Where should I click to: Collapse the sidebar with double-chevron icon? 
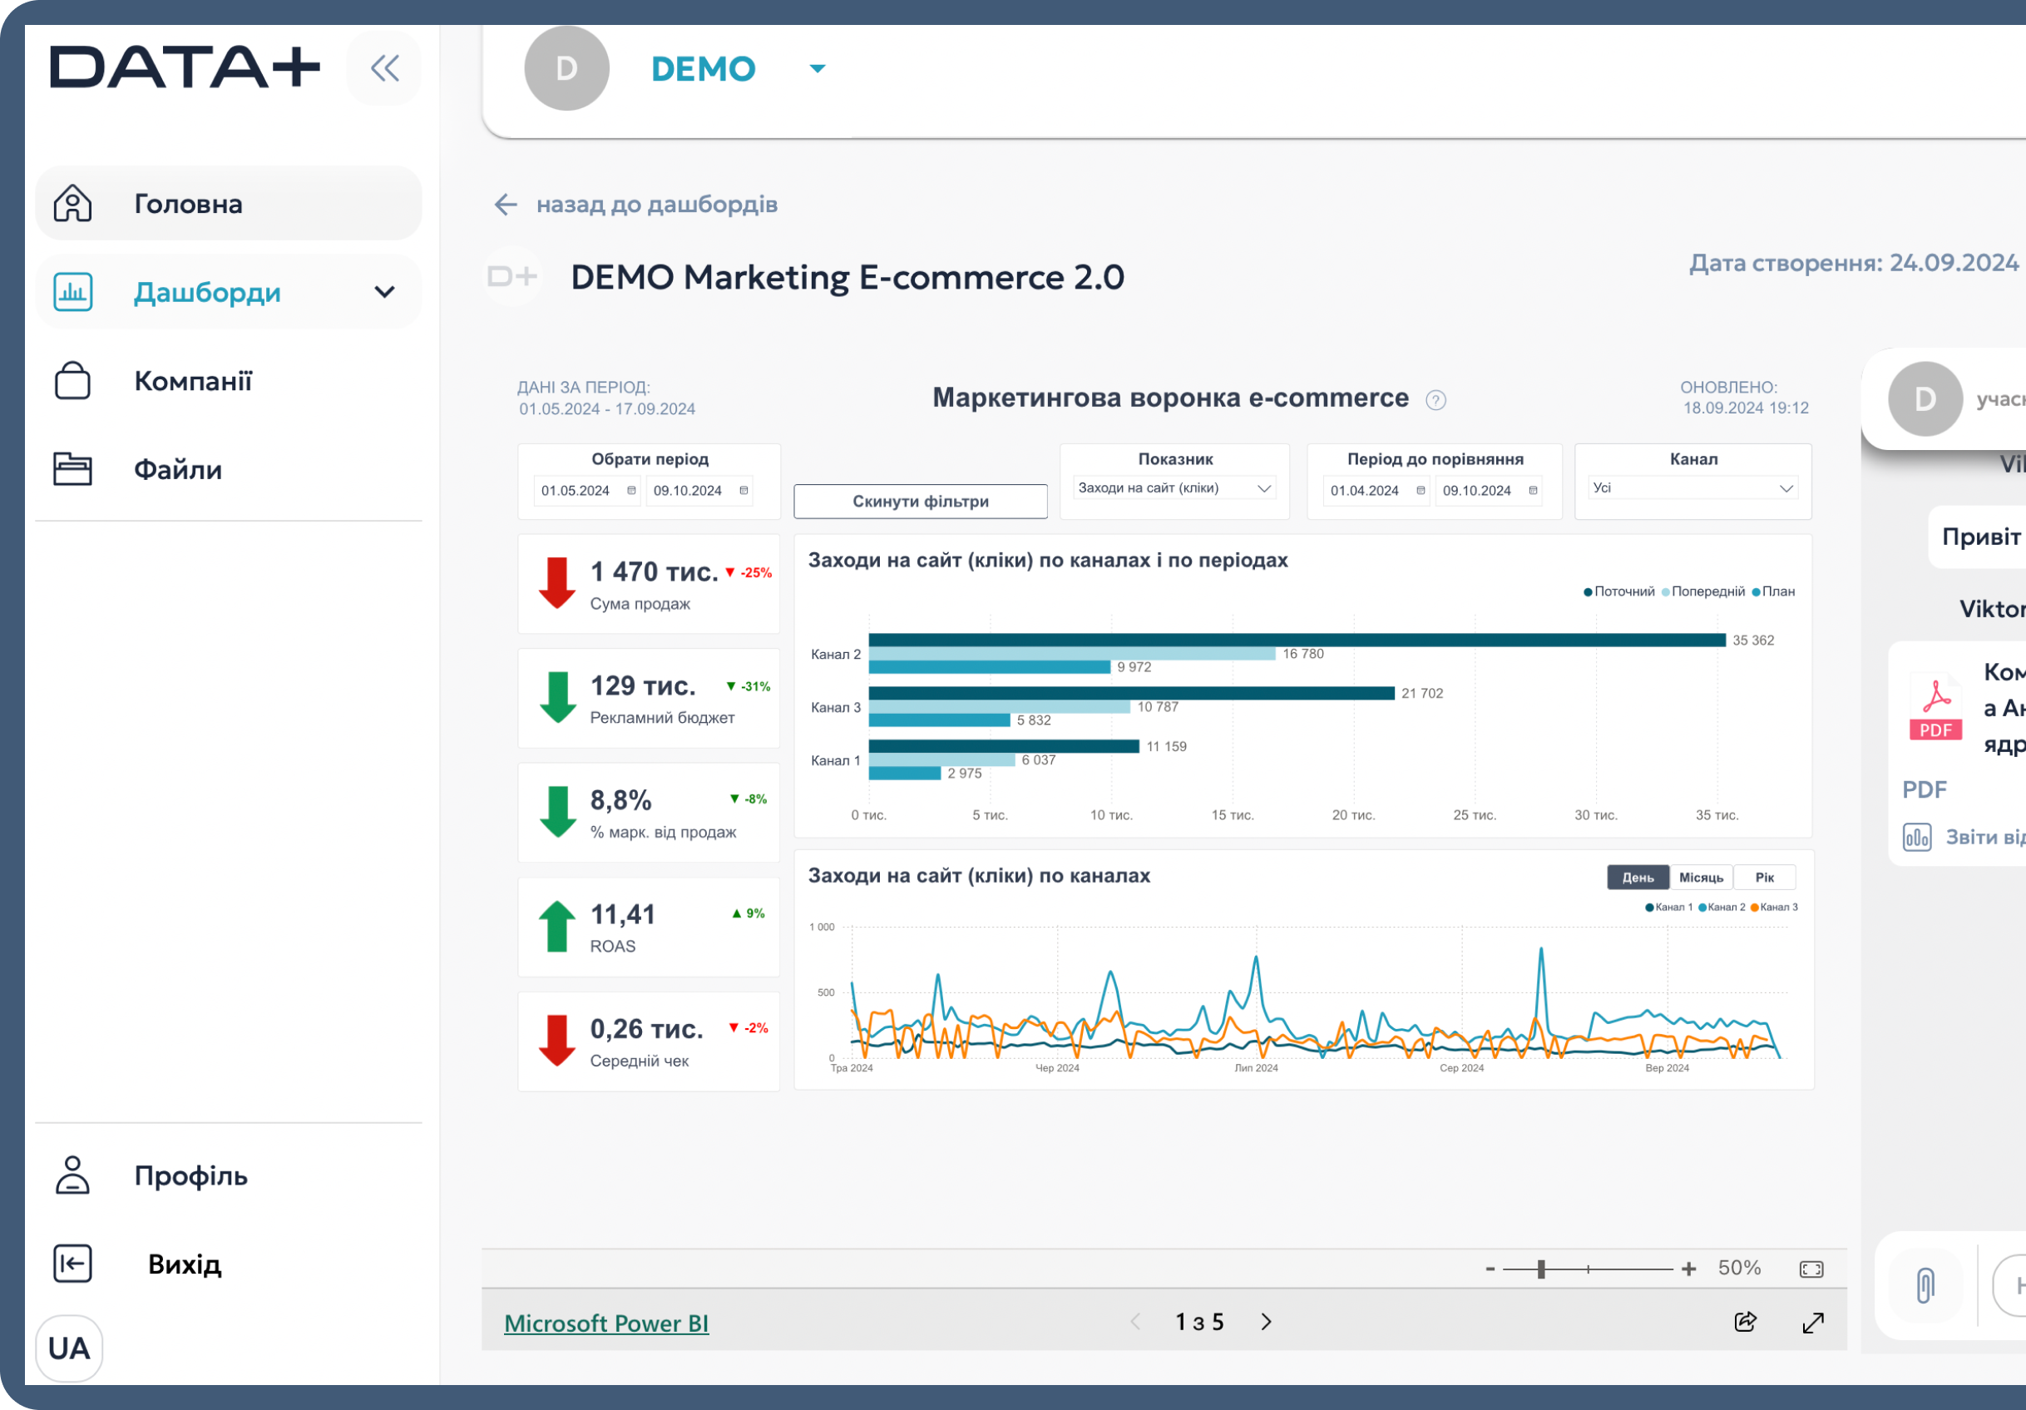(385, 68)
